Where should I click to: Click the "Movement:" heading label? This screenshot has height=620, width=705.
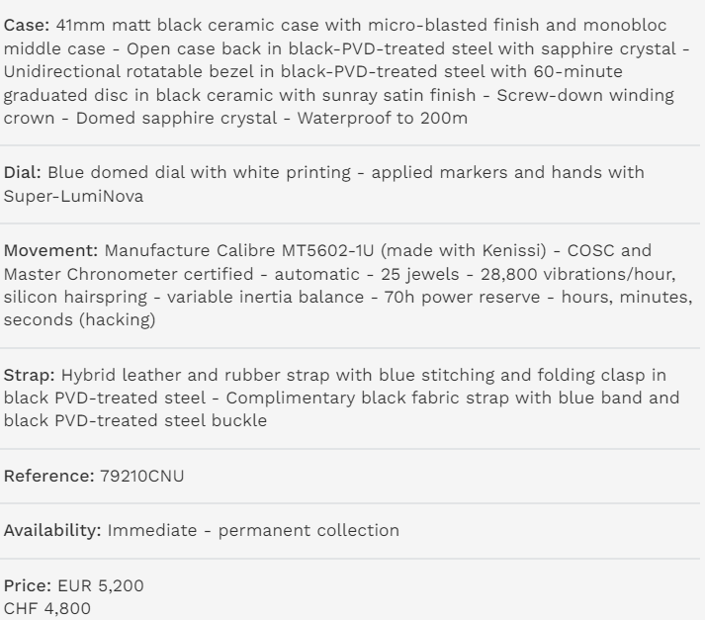[51, 251]
